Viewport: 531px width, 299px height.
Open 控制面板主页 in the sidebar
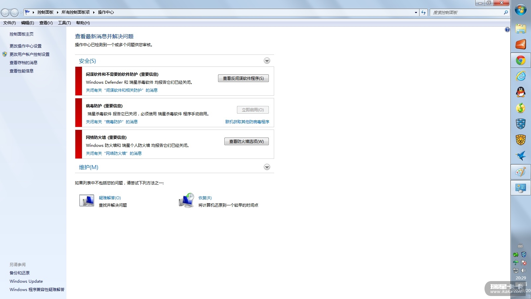click(22, 34)
